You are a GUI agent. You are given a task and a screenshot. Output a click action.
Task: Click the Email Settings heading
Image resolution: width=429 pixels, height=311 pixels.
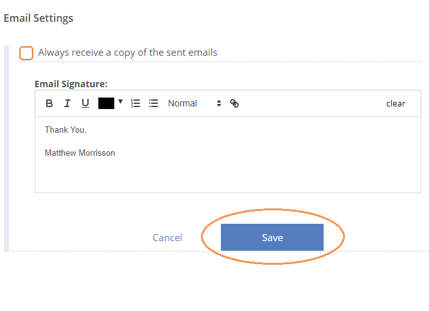[x=39, y=19]
